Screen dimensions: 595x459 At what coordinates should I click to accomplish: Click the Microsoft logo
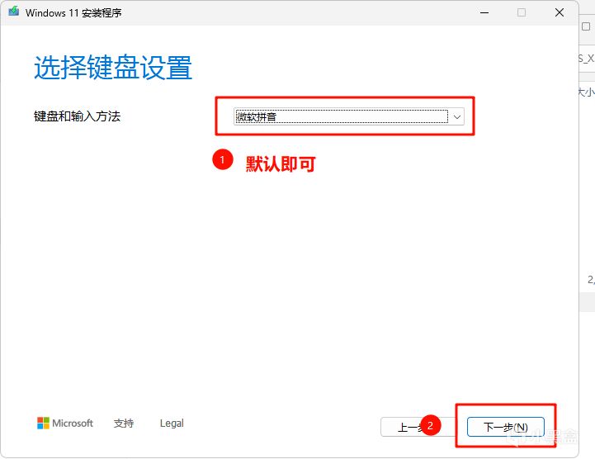click(65, 423)
